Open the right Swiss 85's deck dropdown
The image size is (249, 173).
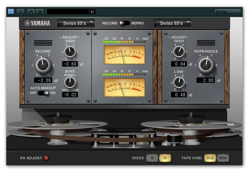tap(173, 23)
